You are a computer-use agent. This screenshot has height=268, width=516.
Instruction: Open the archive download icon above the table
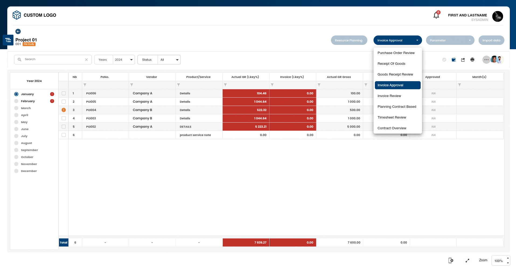(x=454, y=60)
